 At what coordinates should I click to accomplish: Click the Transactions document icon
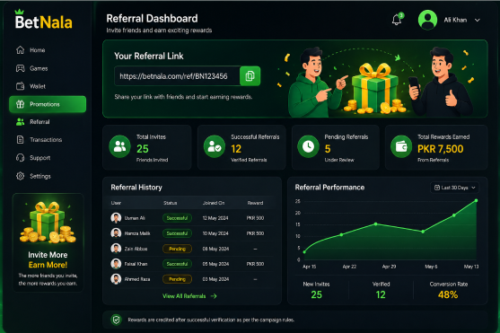[20, 140]
